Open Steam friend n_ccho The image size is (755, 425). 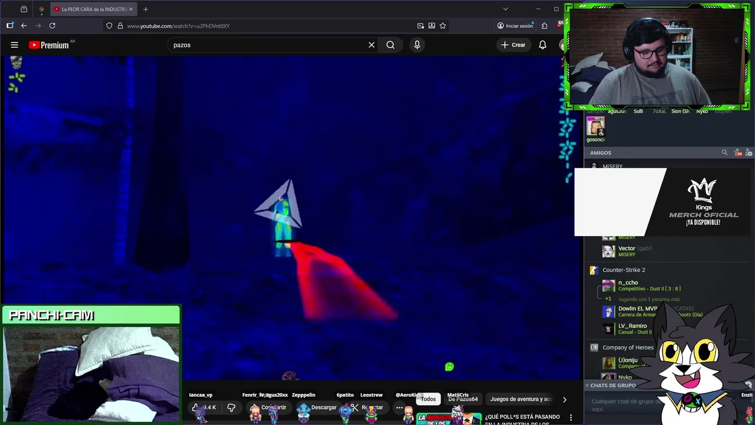(x=641, y=285)
